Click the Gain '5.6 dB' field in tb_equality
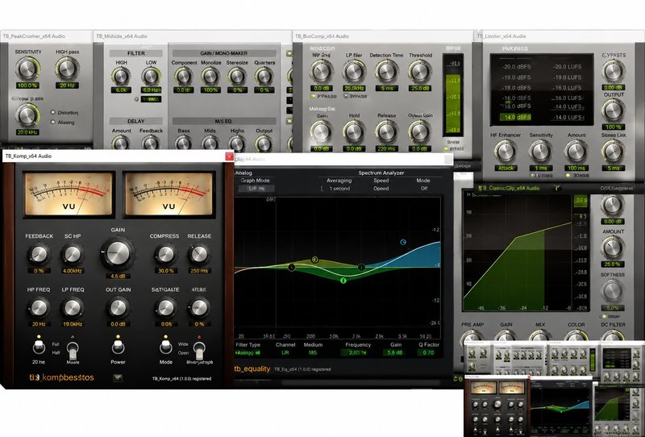 [394, 352]
